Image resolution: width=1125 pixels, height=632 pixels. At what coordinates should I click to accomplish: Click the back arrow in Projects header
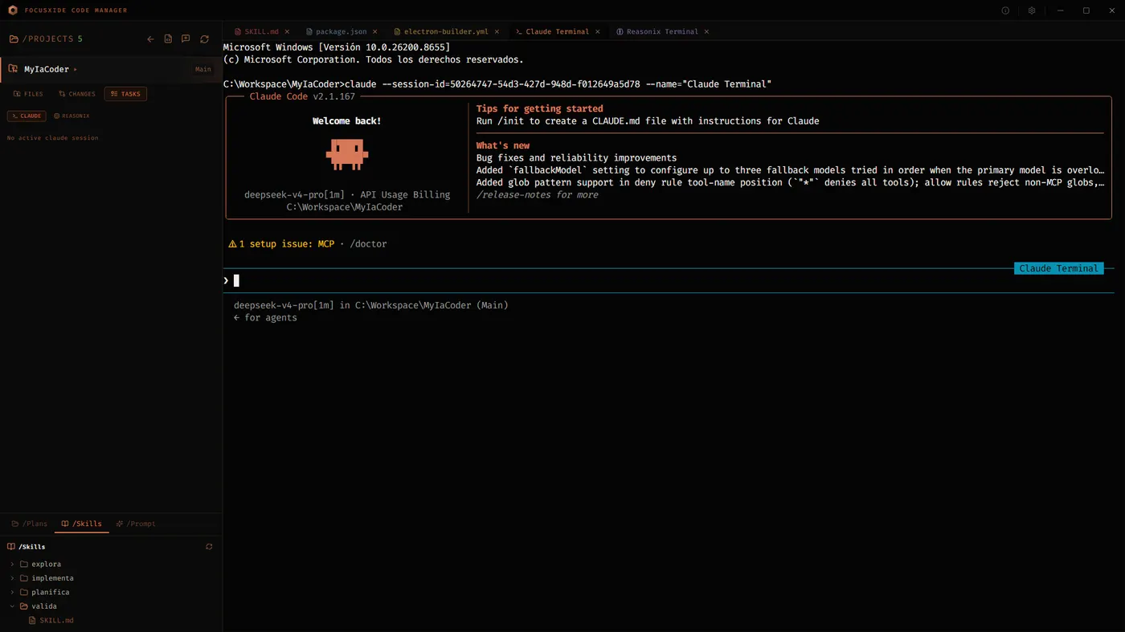click(150, 39)
